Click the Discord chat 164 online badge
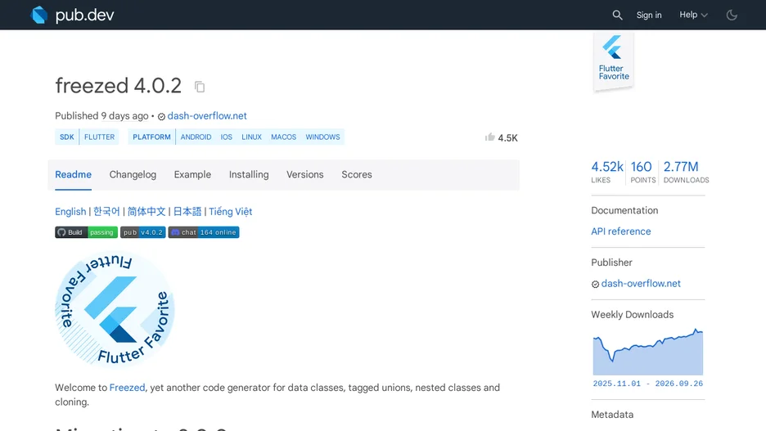766x431 pixels. point(204,232)
